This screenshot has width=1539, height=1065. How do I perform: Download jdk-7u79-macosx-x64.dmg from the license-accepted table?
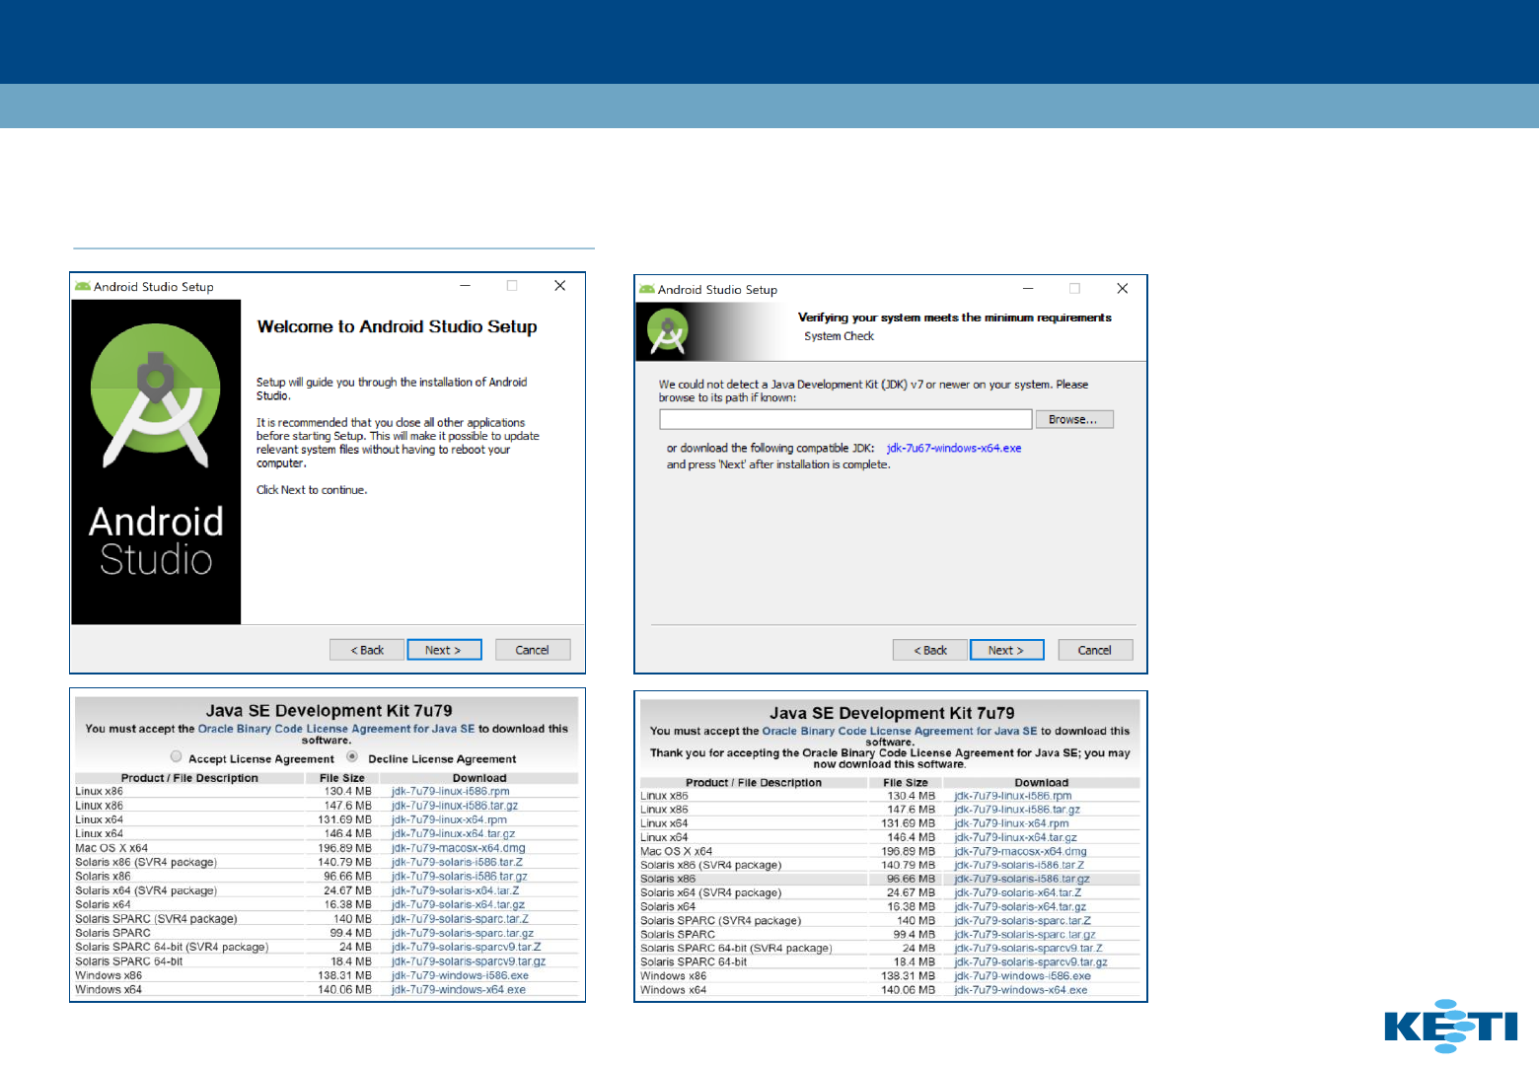coord(1020,851)
